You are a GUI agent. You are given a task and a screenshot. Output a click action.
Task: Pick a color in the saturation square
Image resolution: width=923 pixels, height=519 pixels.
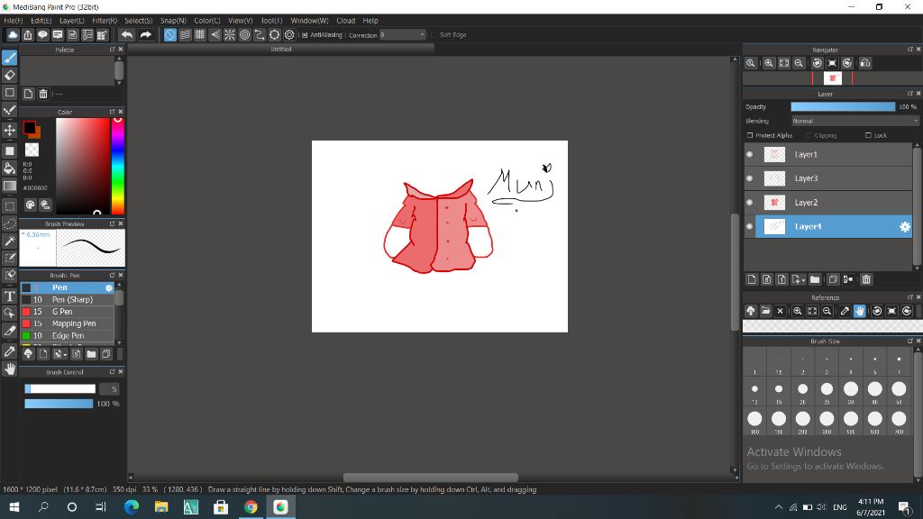[x=82, y=166]
